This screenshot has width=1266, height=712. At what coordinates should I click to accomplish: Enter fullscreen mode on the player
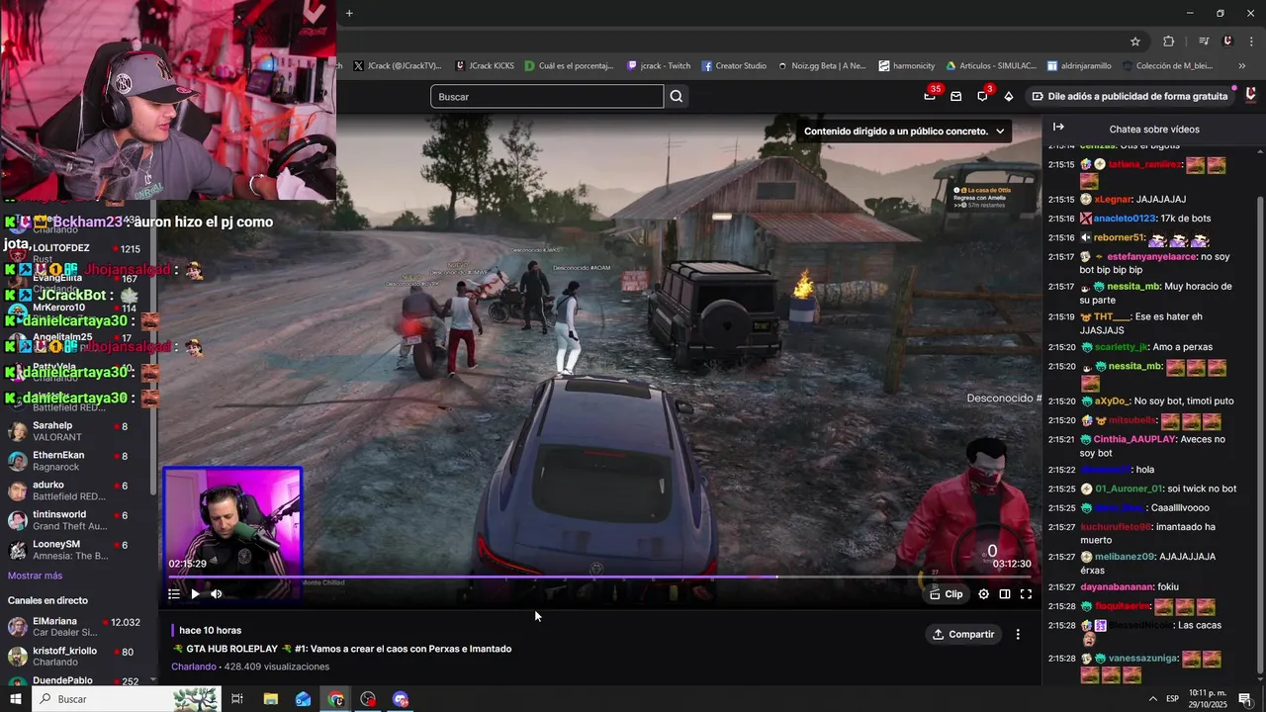click(x=1026, y=594)
